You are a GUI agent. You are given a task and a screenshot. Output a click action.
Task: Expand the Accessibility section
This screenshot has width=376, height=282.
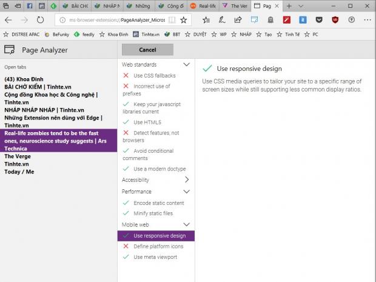(186, 180)
